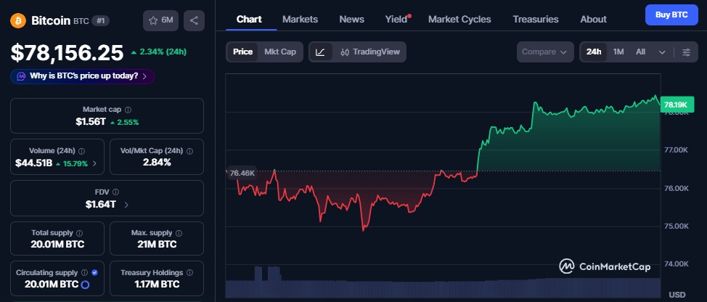Set chart range to All
The width and height of the screenshot is (707, 302).
point(640,52)
